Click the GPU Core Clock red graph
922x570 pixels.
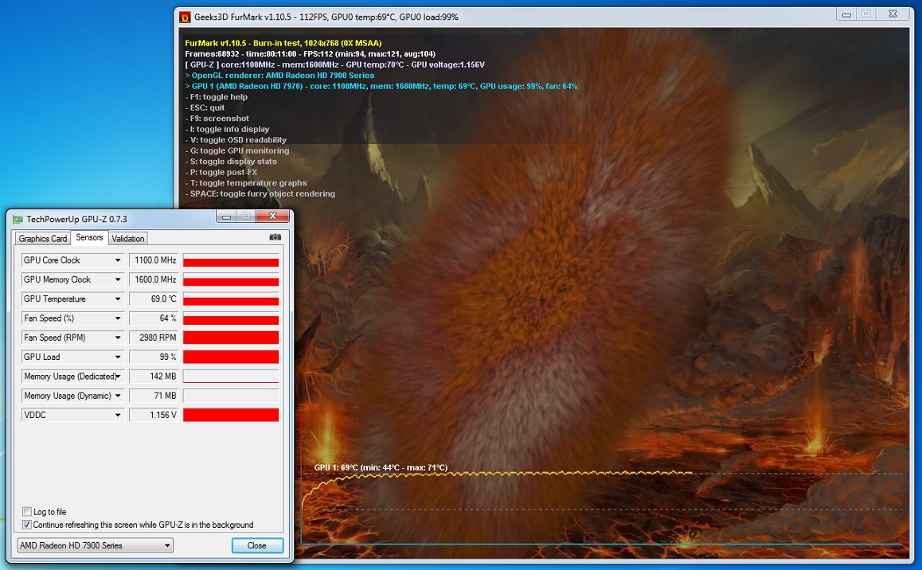pyautogui.click(x=231, y=260)
